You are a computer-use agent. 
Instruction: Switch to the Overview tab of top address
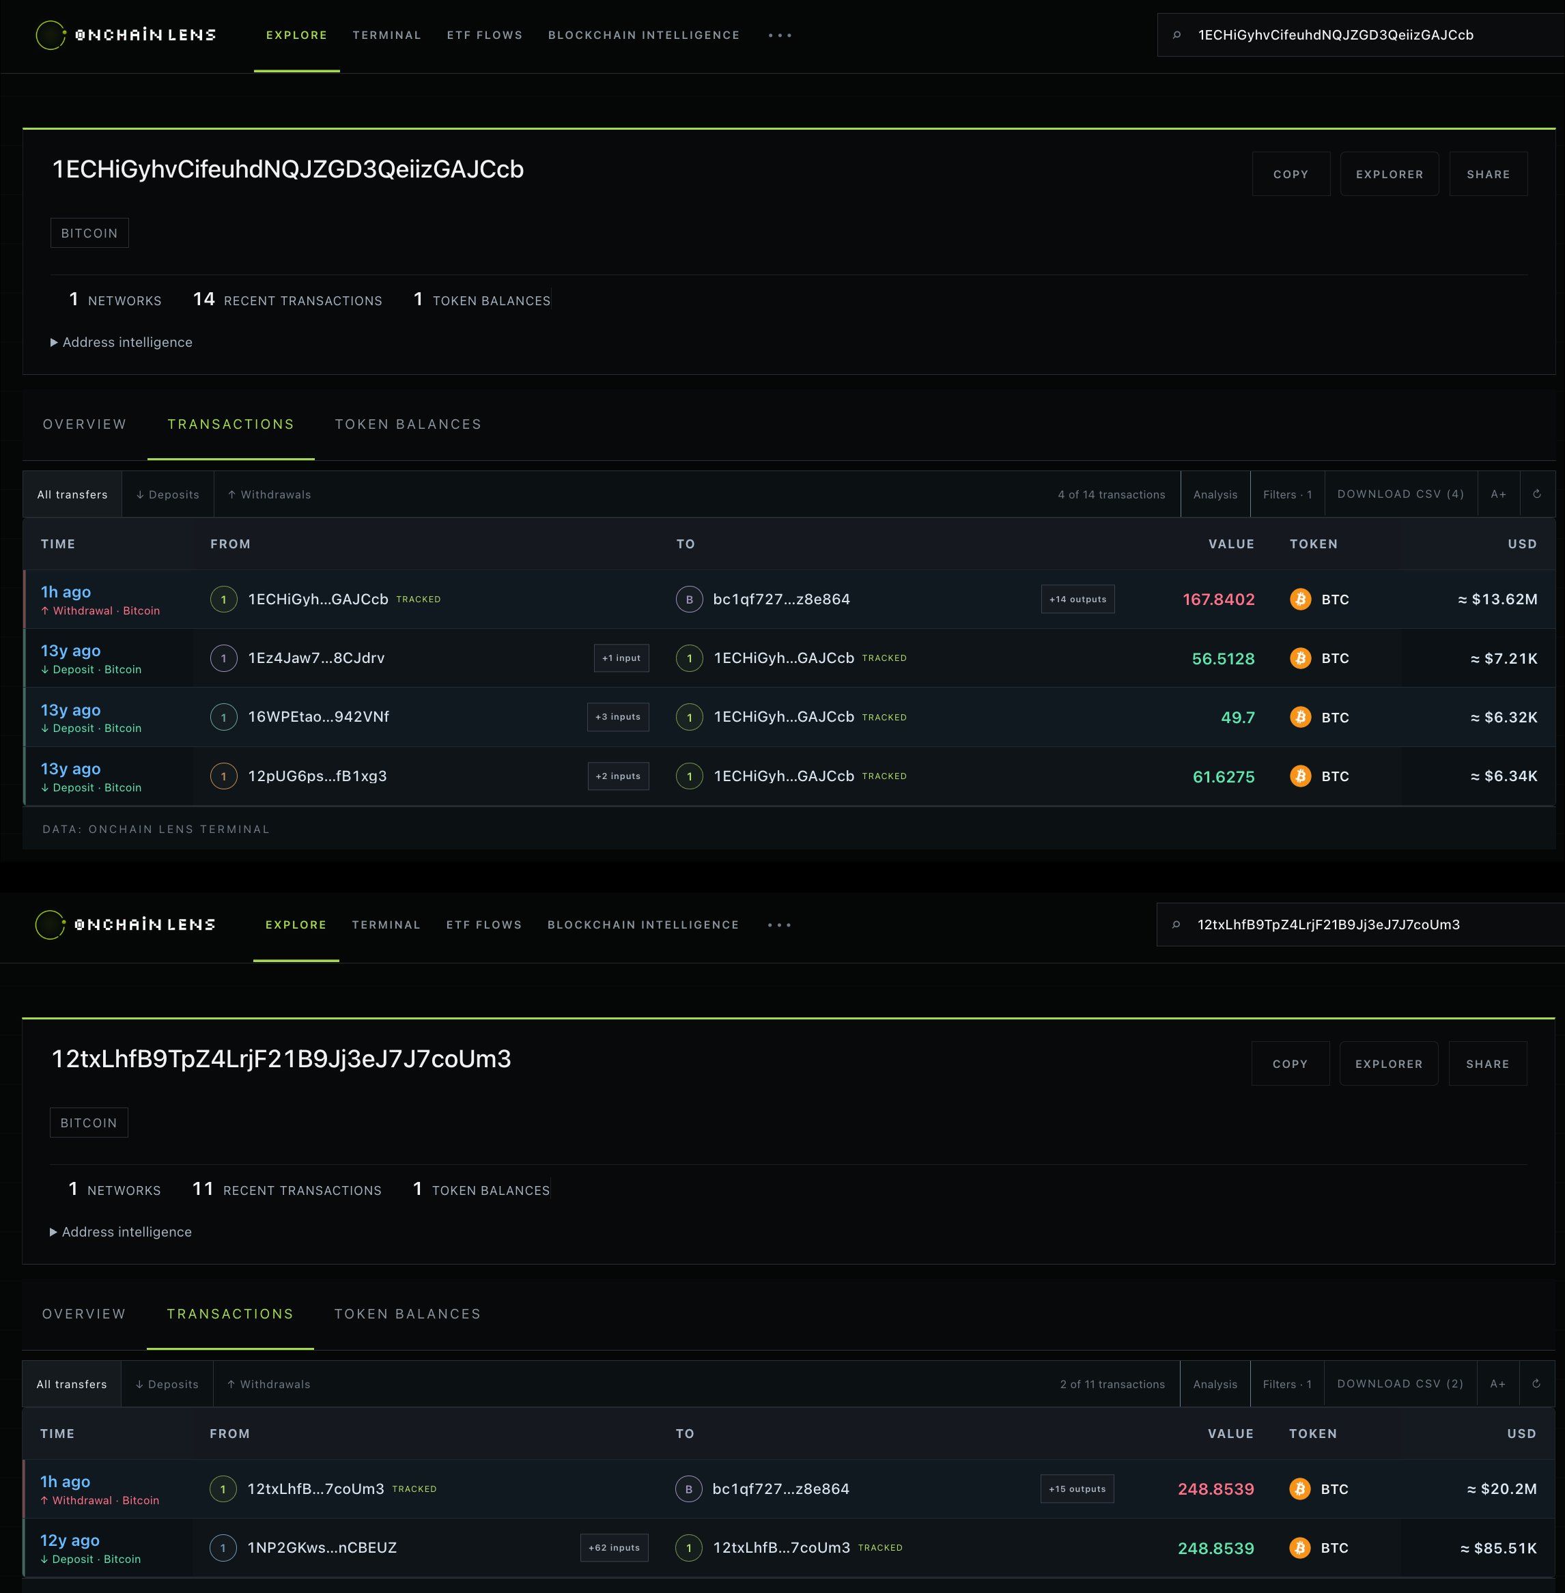(x=85, y=424)
